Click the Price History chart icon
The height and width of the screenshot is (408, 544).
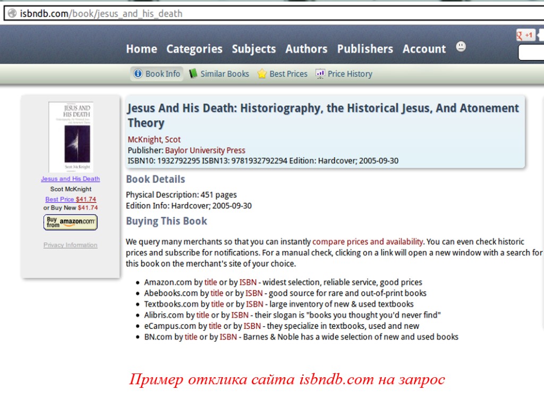click(x=320, y=73)
